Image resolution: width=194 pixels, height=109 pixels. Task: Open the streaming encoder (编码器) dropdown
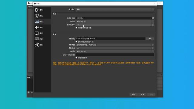pyautogui.click(x=115, y=21)
